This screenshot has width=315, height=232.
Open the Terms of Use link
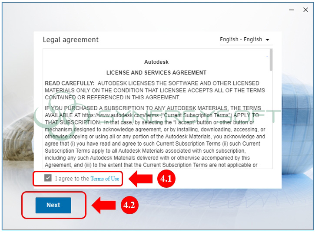105,179
